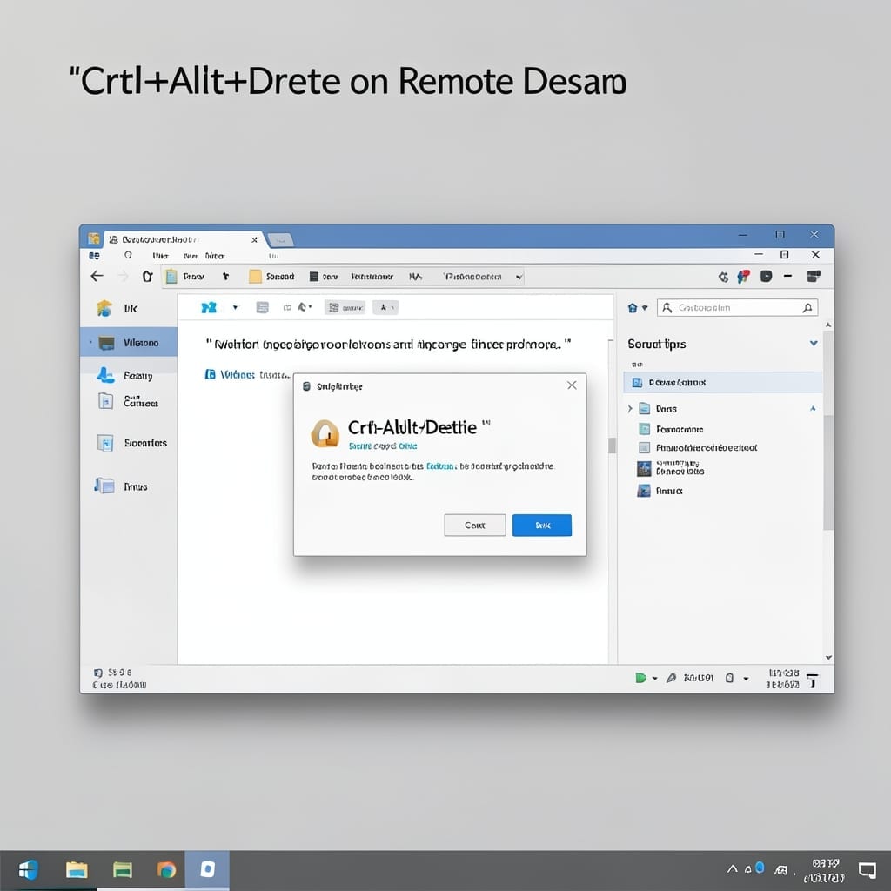The width and height of the screenshot is (891, 891).
Task: Click the dark panel icon at toolbar far right
Action: coord(814,276)
